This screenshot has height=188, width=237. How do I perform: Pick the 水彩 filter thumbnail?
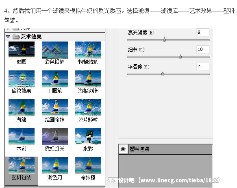pos(88,137)
